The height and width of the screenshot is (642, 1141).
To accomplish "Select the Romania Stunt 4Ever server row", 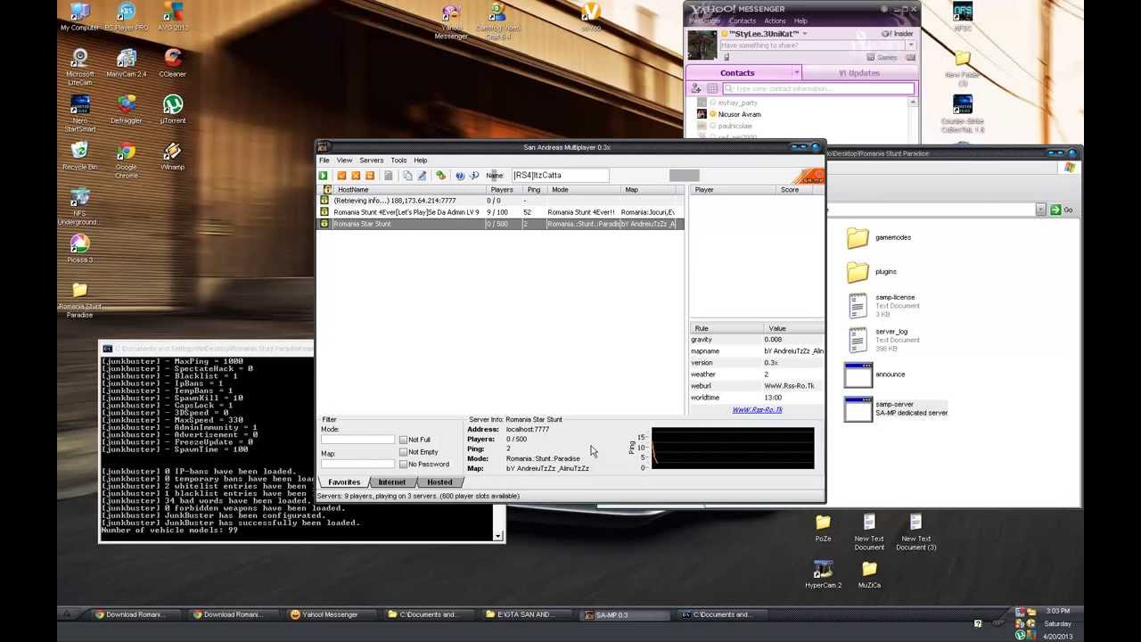I will (x=502, y=212).
